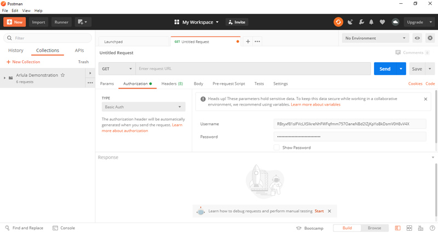Switch to the History tab
The image size is (438, 233).
pos(16,50)
